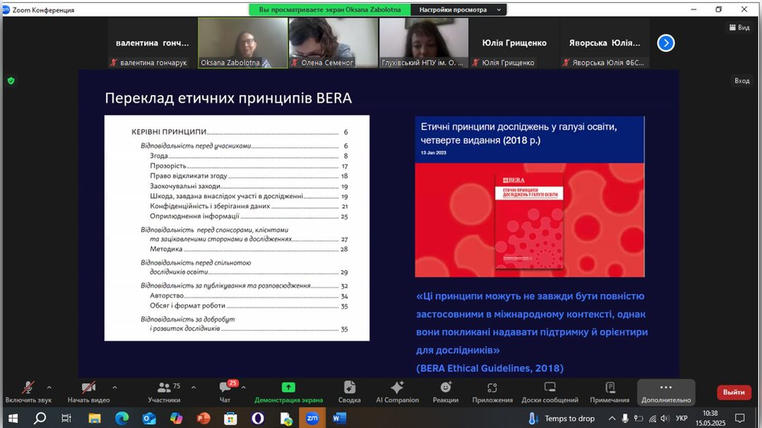The image size is (762, 428).
Task: Open Примечания notes tool
Action: click(x=610, y=392)
